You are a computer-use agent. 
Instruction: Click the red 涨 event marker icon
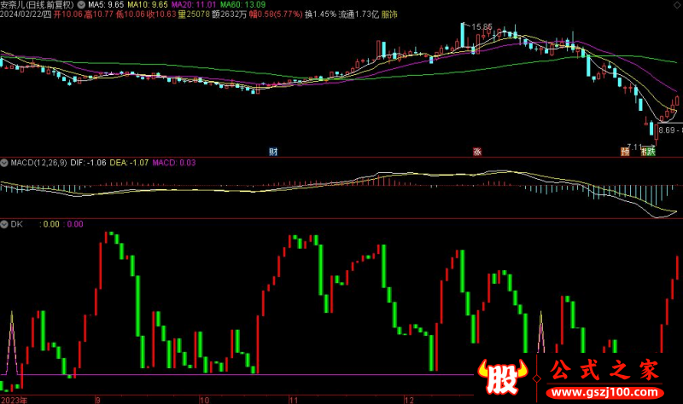(477, 152)
